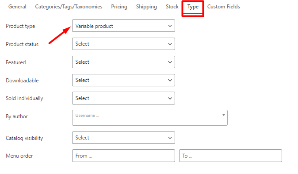This screenshot has width=298, height=174.
Task: Open the Featured dropdown
Action: pyautogui.click(x=123, y=62)
